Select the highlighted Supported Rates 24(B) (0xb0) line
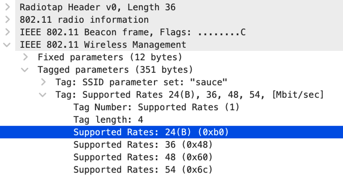 coord(151,132)
